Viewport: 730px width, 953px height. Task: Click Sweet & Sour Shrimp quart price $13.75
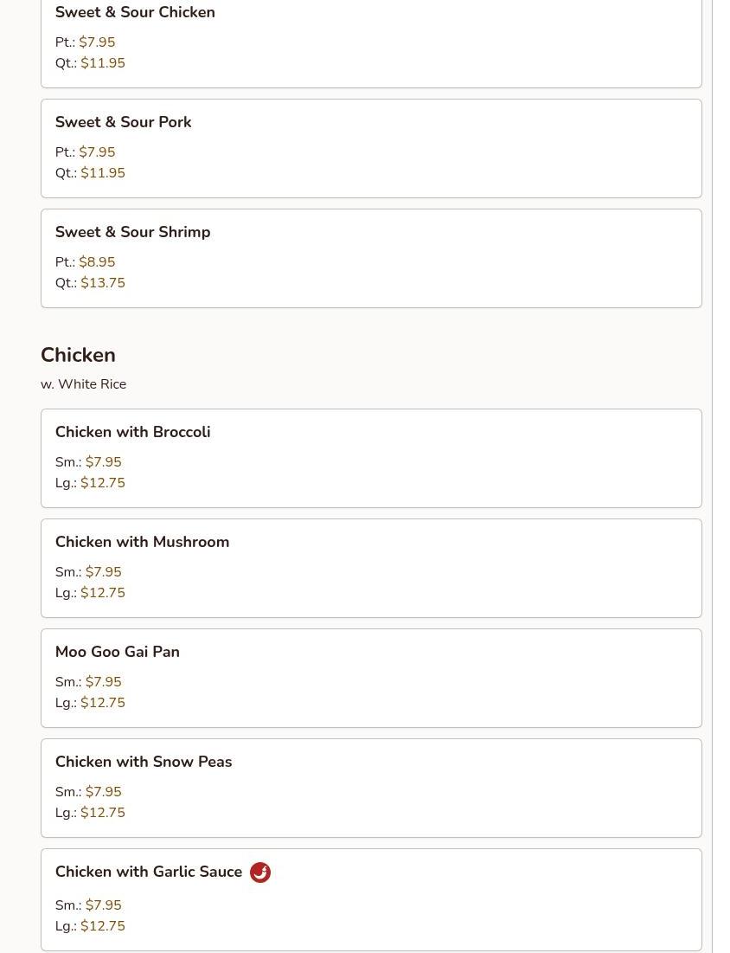pos(103,283)
